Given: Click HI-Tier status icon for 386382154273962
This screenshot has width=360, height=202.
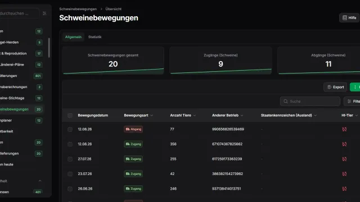Looking at the screenshot, I should (344, 174).
